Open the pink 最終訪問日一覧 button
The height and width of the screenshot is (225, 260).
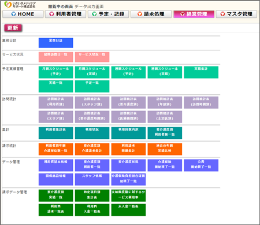tap(55, 57)
